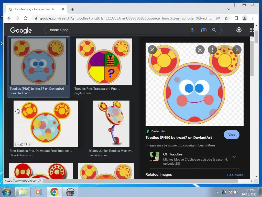
Task: Click the Chrome taskbar icon
Action: [x=54, y=192]
